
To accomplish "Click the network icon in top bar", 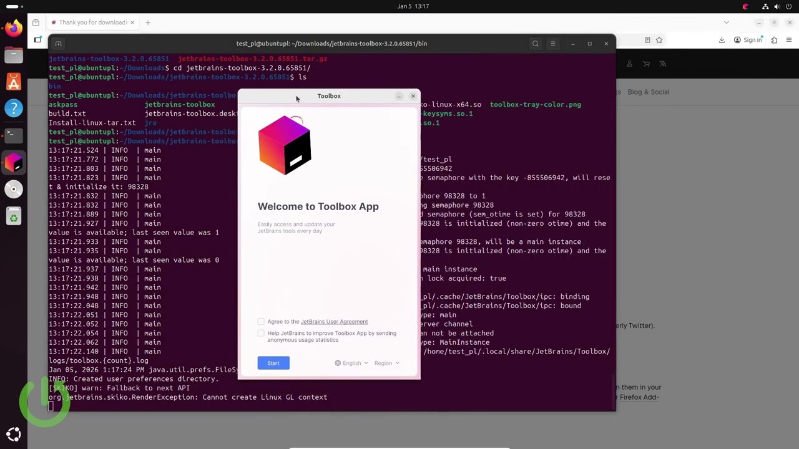I will pyautogui.click(x=765, y=6).
